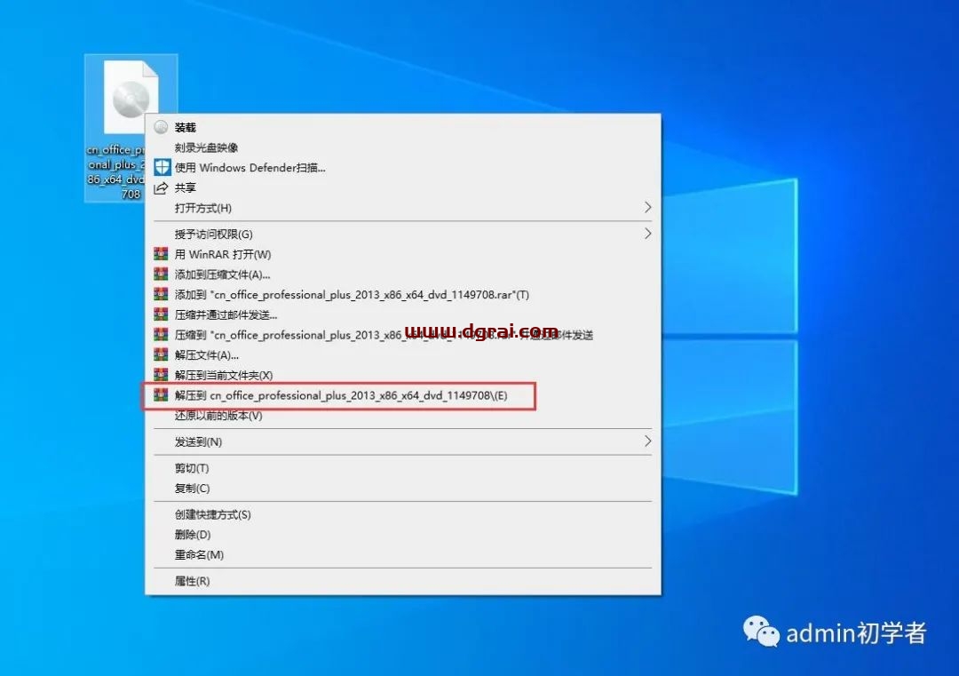Click WinRAR icon beside 解压文件(A)...

[x=161, y=354]
